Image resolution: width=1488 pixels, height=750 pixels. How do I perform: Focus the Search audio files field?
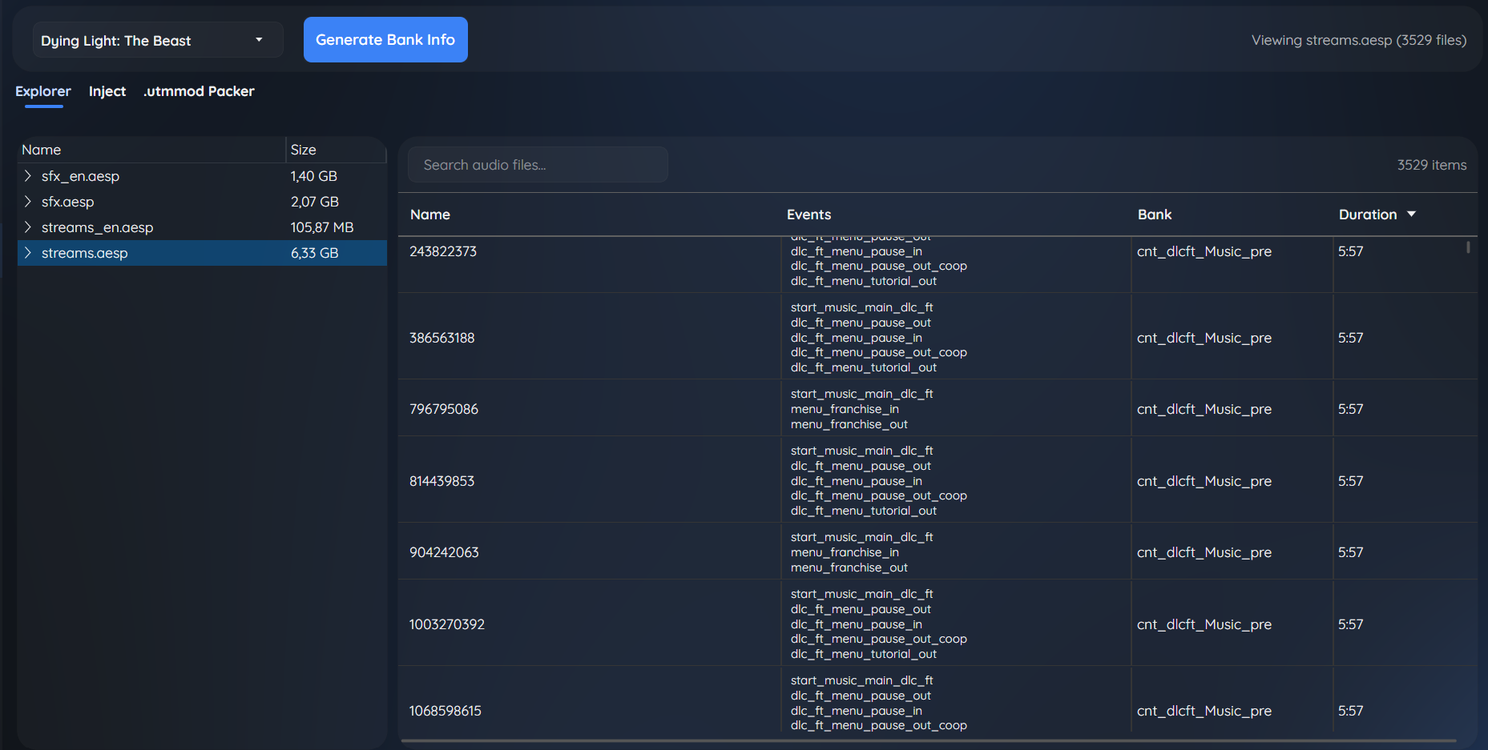pyautogui.click(x=538, y=165)
